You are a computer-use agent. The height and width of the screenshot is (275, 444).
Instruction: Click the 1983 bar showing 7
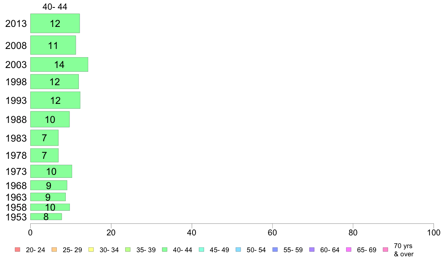pyautogui.click(x=44, y=138)
